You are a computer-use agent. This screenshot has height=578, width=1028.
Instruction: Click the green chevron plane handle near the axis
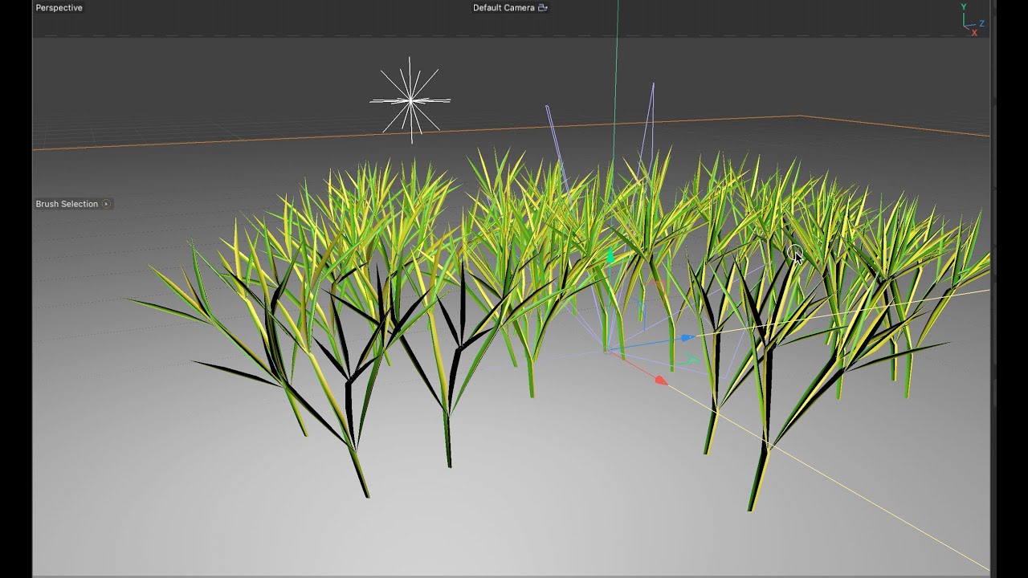(x=691, y=361)
